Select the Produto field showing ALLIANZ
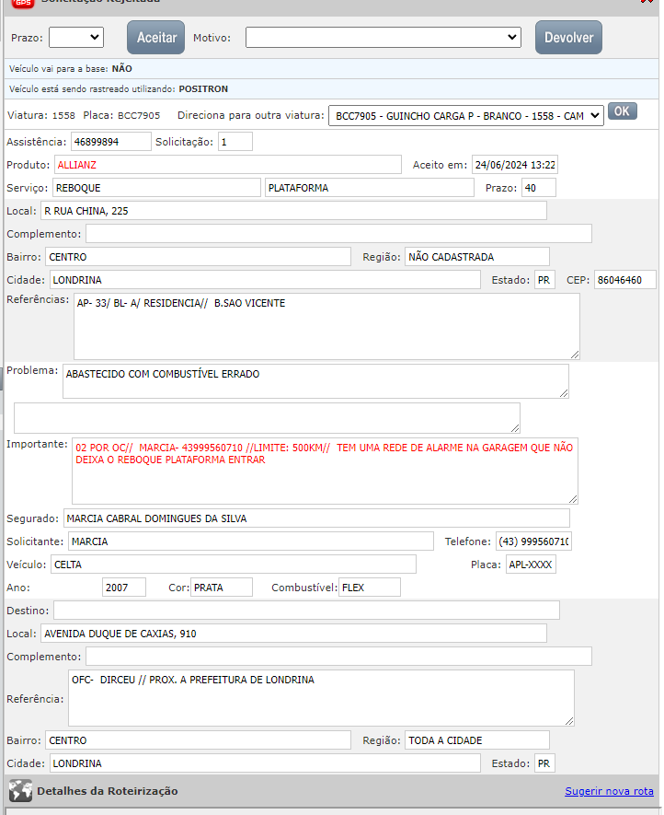 [x=228, y=165]
